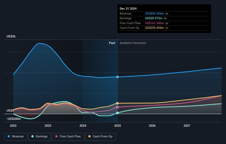
Task: Click the Analysts Forecasts label
Action: tap(133, 43)
